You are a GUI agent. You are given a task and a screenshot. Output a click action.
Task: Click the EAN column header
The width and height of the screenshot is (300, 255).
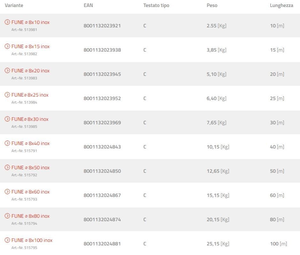(88, 5)
